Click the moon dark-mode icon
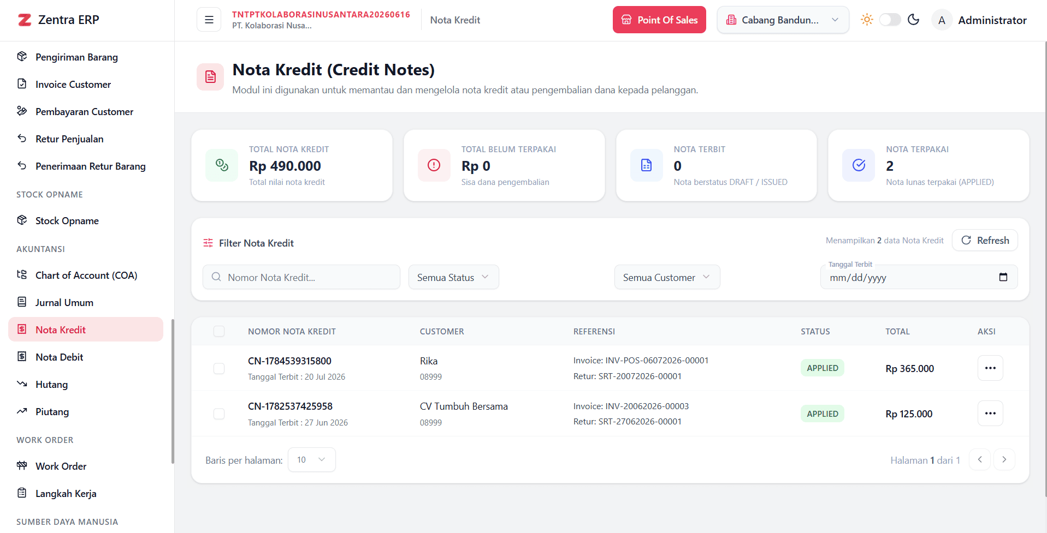1047x533 pixels. [x=913, y=20]
